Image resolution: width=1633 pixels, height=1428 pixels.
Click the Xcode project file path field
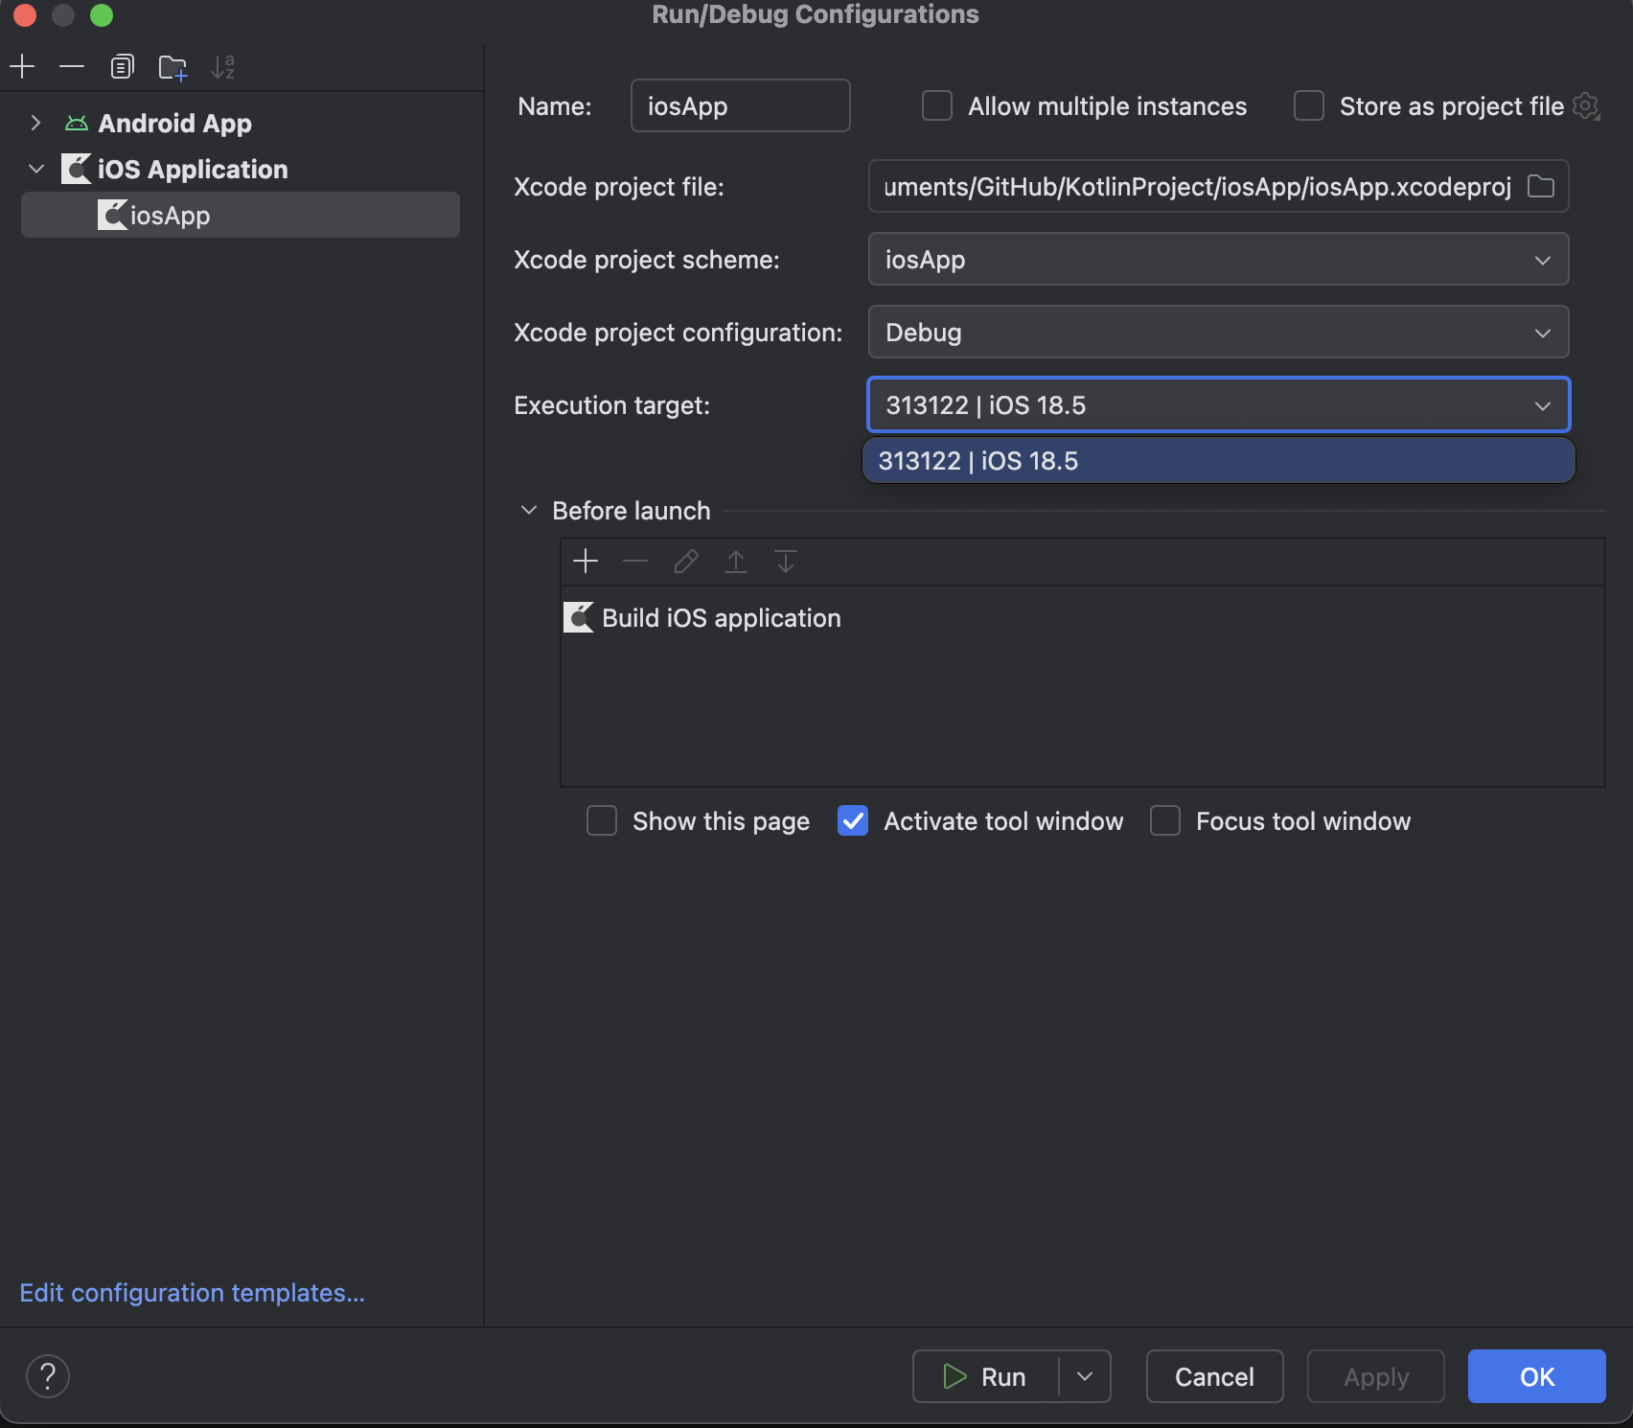click(x=1198, y=186)
